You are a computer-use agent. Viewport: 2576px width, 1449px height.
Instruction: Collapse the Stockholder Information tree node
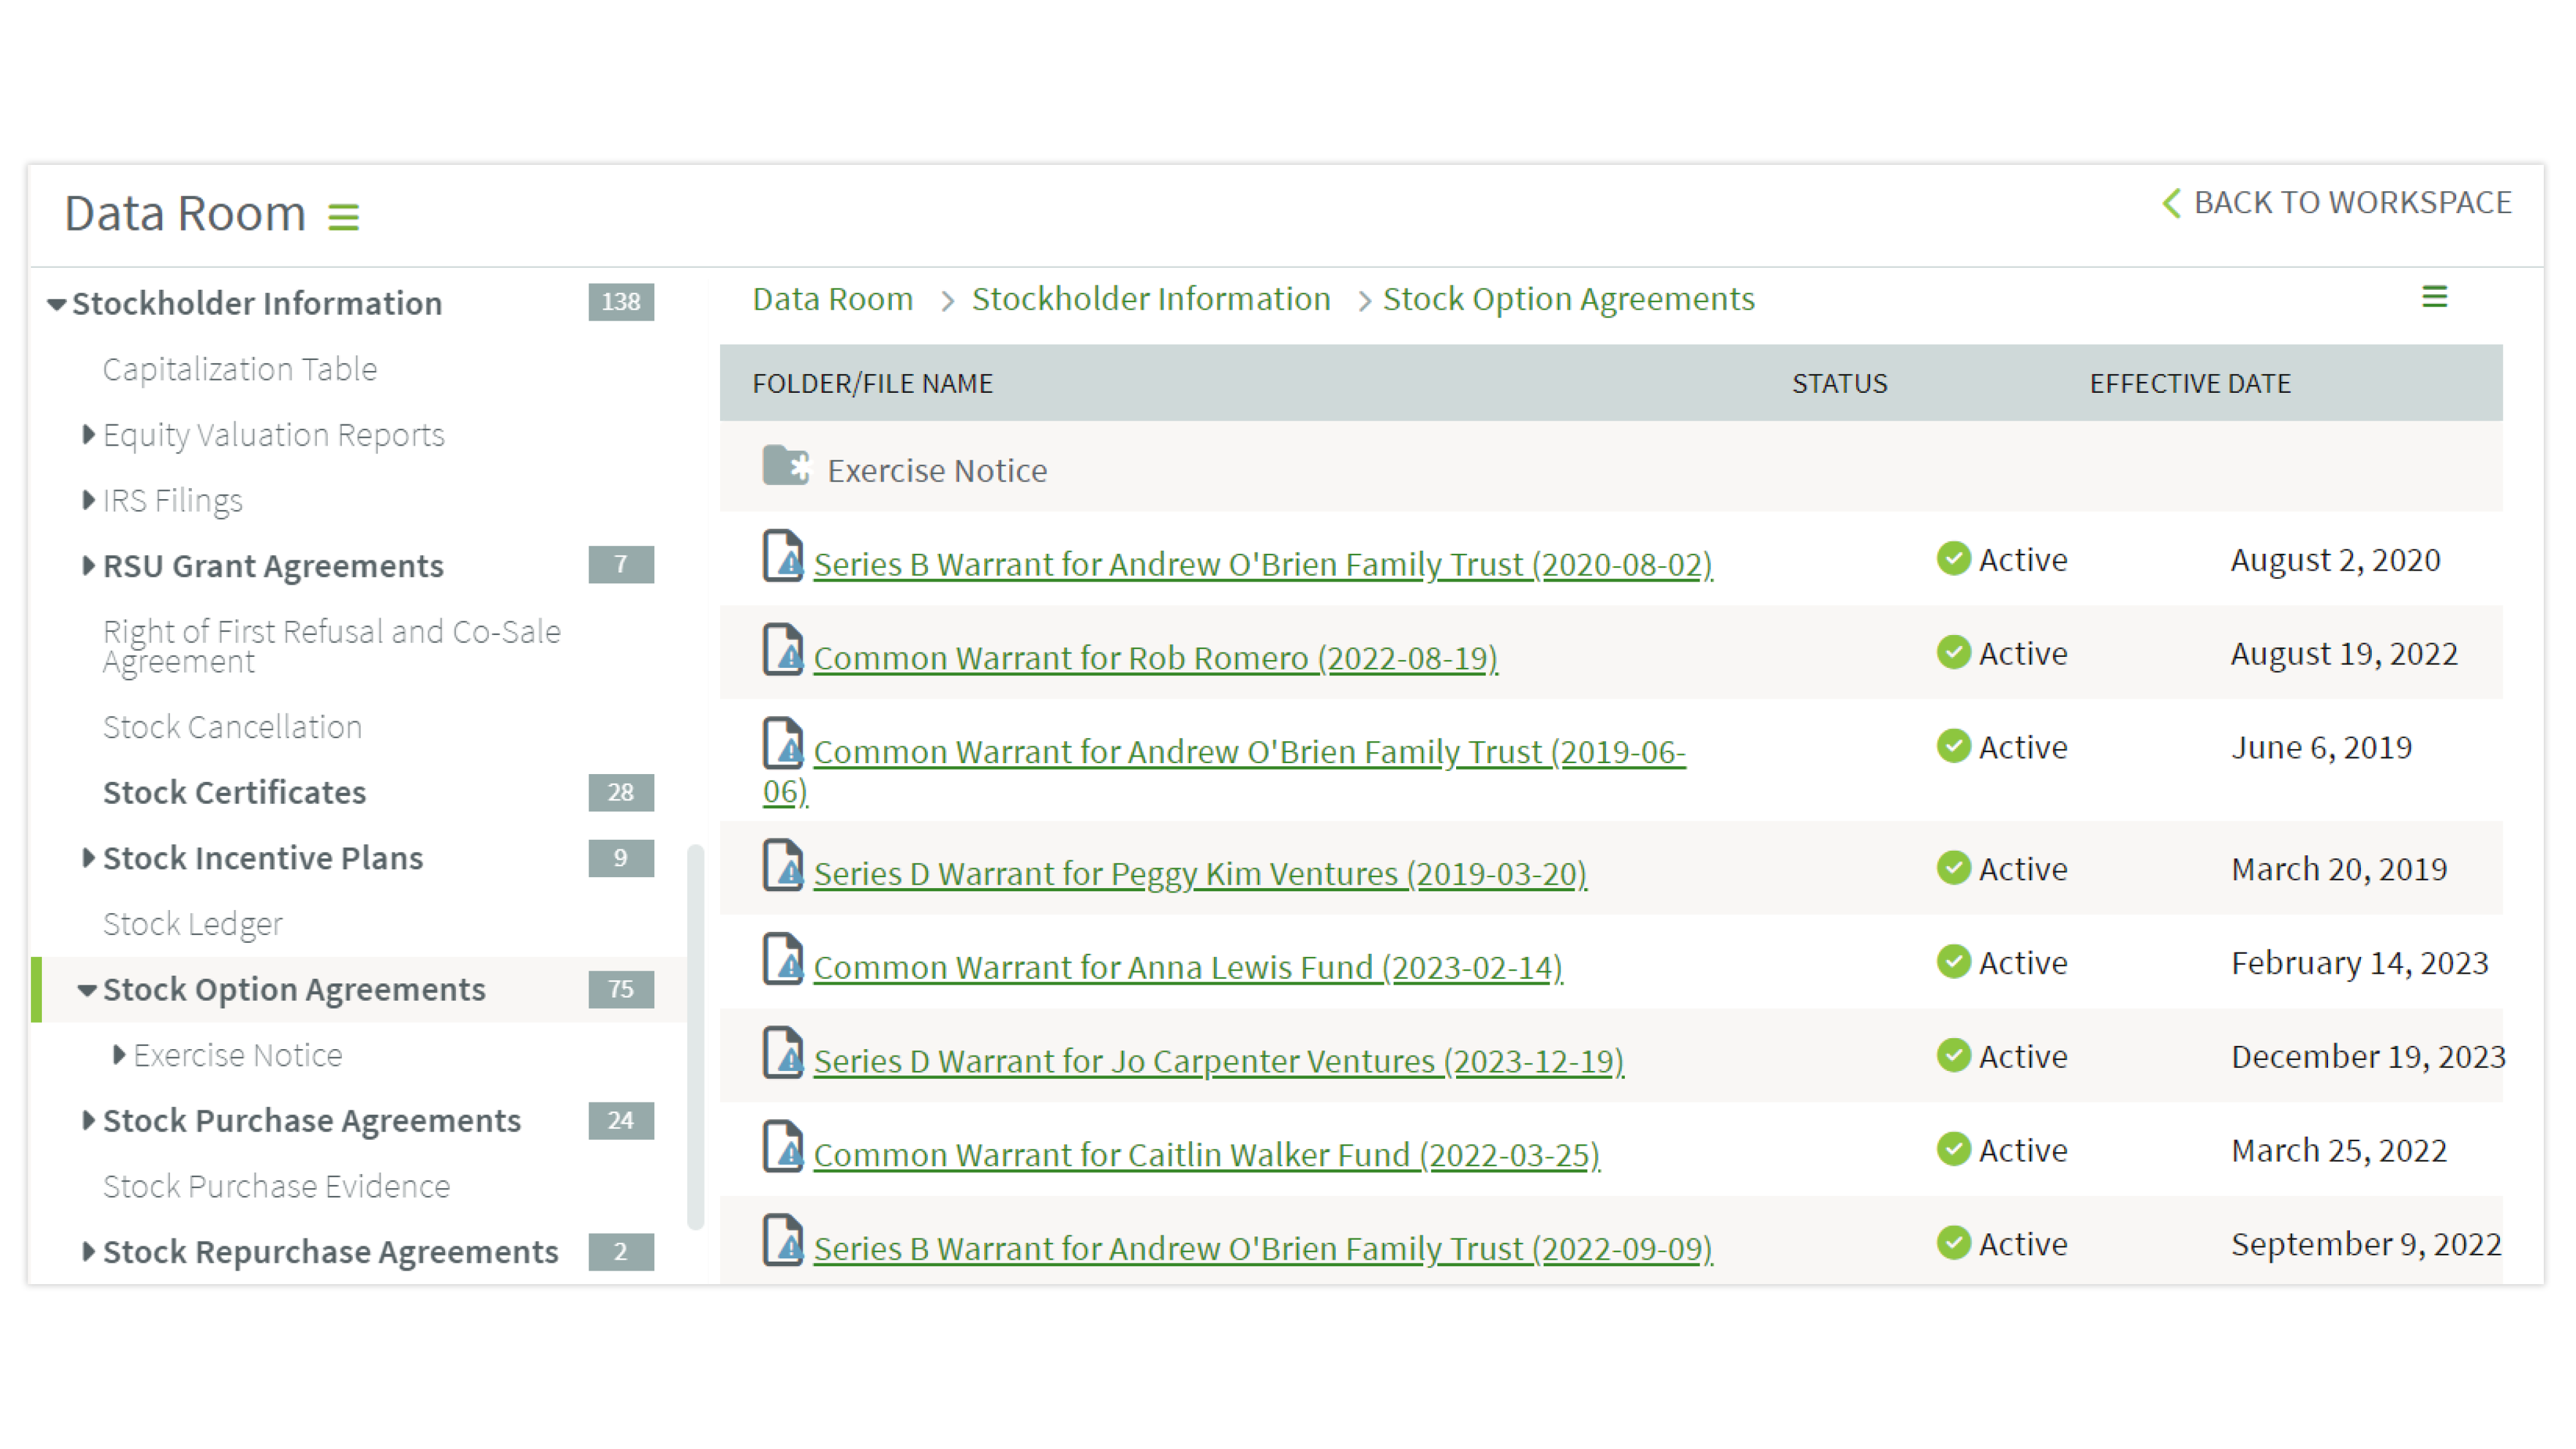click(57, 304)
